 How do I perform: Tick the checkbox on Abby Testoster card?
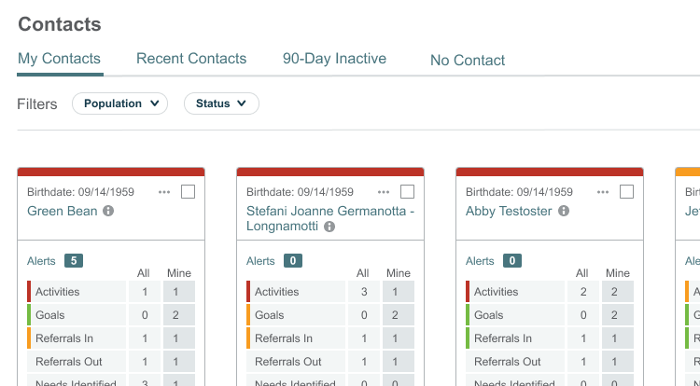(626, 192)
